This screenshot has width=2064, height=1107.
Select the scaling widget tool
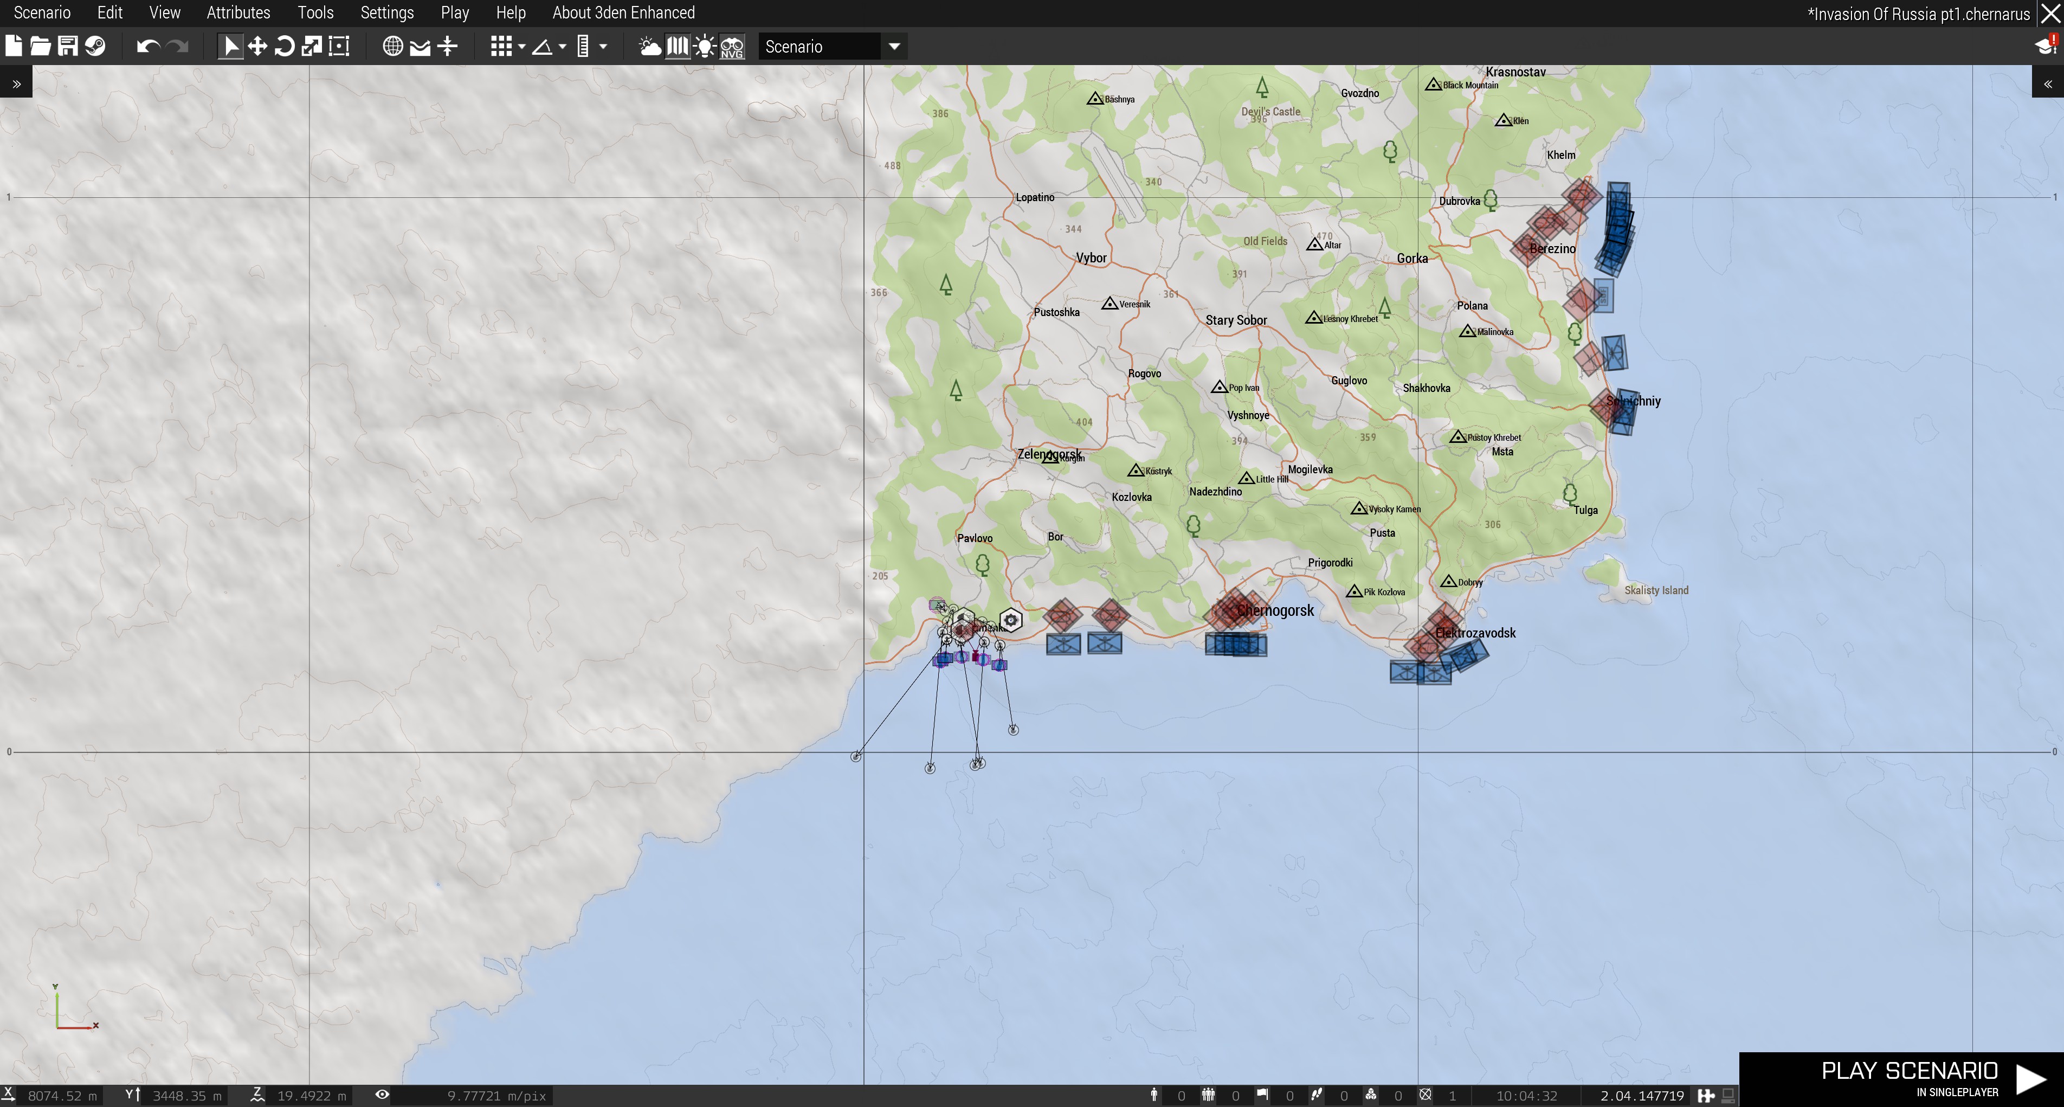[312, 47]
